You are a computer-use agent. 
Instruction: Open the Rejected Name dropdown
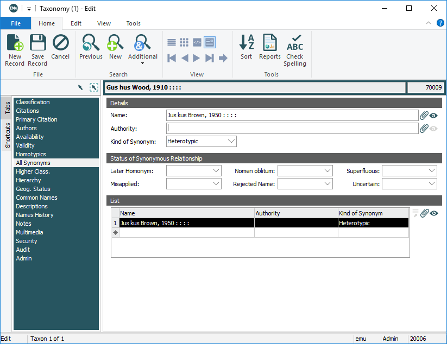[327, 184]
